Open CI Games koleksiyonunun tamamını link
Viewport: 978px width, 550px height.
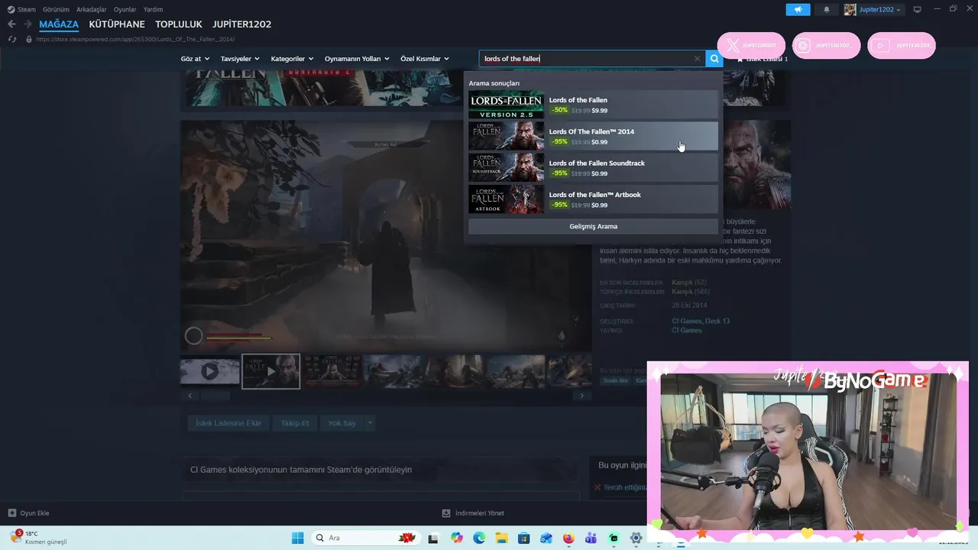coord(301,470)
